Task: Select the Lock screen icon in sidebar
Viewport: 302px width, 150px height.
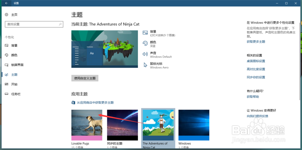Action: point(7,65)
